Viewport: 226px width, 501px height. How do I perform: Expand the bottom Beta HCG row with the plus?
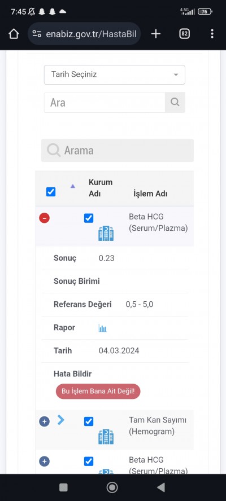point(45,462)
